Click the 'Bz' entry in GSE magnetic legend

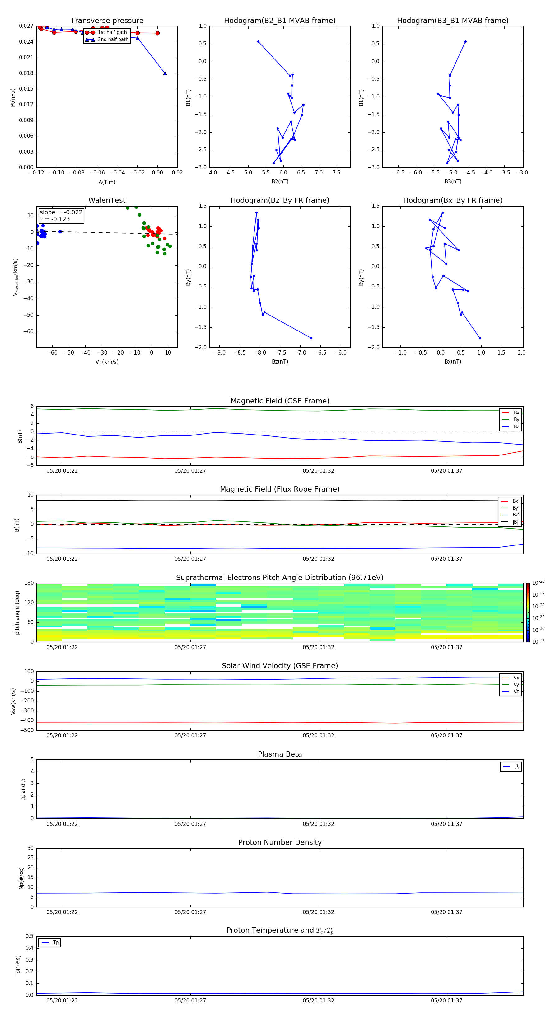(511, 426)
